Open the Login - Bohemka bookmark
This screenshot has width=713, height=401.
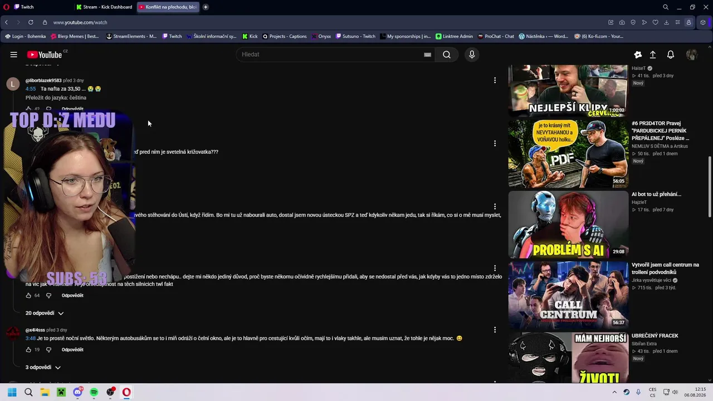[25, 36]
